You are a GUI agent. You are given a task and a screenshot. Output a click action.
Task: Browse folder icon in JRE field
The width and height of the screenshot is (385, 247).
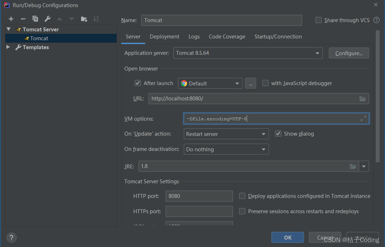tap(353, 166)
